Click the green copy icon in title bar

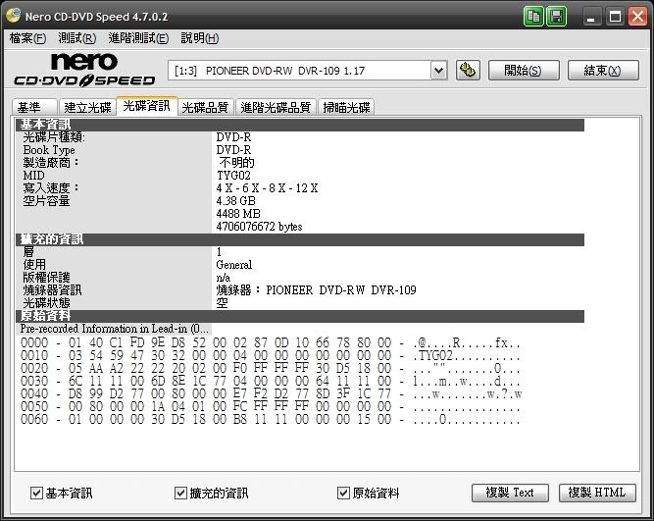pyautogui.click(x=534, y=16)
